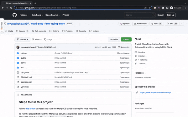Expand the Solutions menu
Screen dimensions: 188x117
(37, 15)
